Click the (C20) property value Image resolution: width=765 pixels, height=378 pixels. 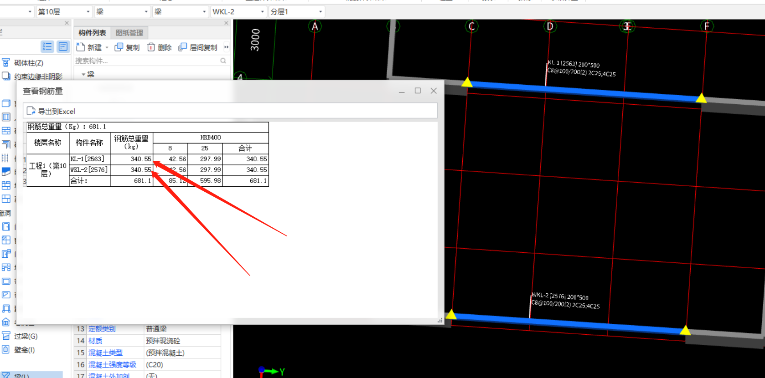(155, 364)
